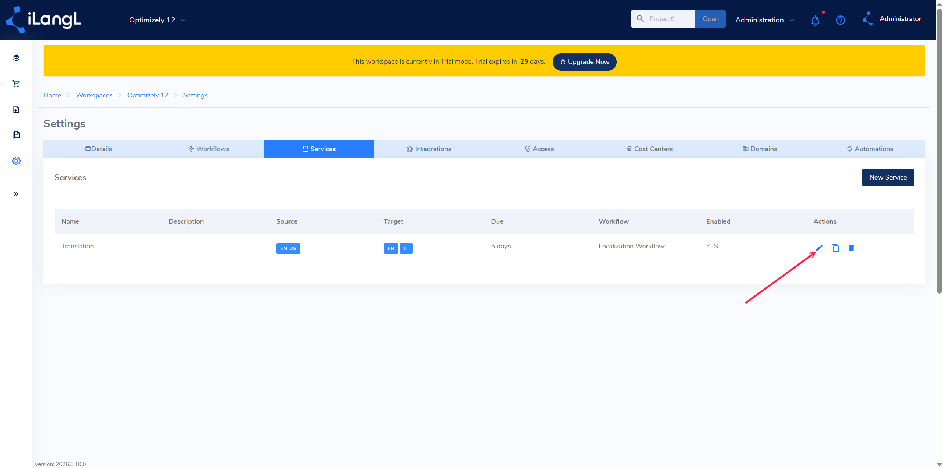943x468 pixels.
Task: Open the Automations tab
Action: click(x=870, y=149)
